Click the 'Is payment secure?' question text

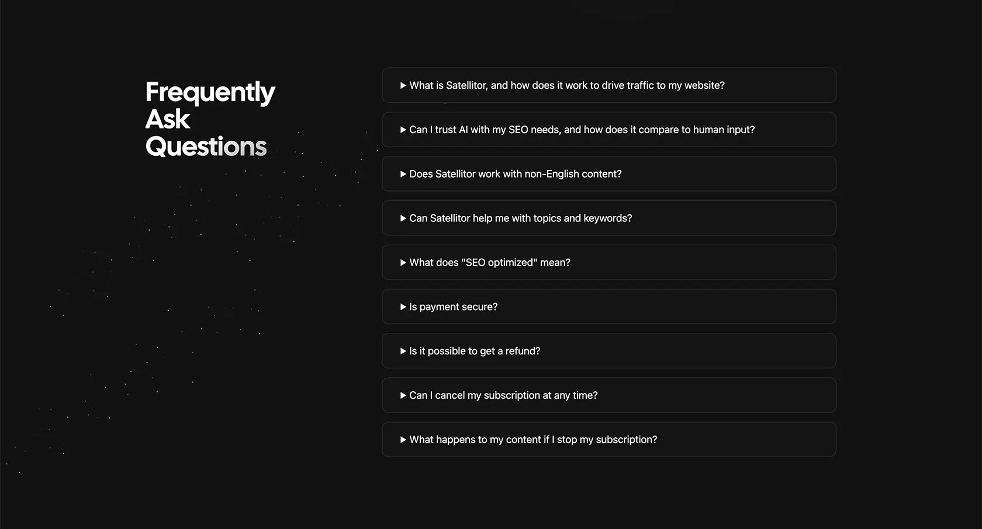tap(454, 307)
